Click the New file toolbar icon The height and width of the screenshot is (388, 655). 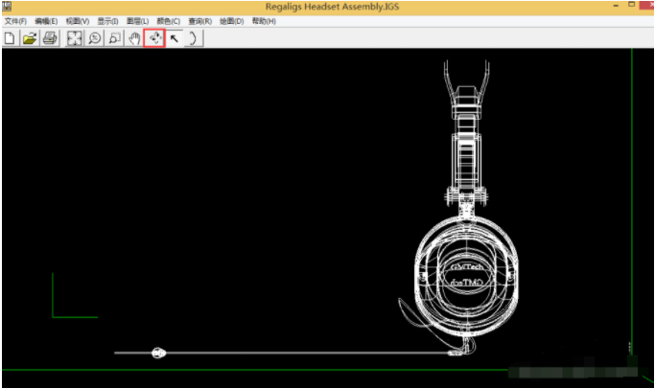tap(10, 38)
